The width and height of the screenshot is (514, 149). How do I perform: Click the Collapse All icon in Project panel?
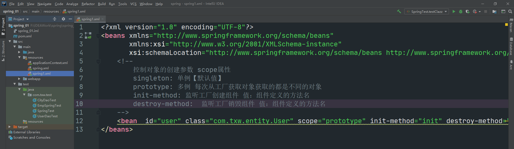55,19
